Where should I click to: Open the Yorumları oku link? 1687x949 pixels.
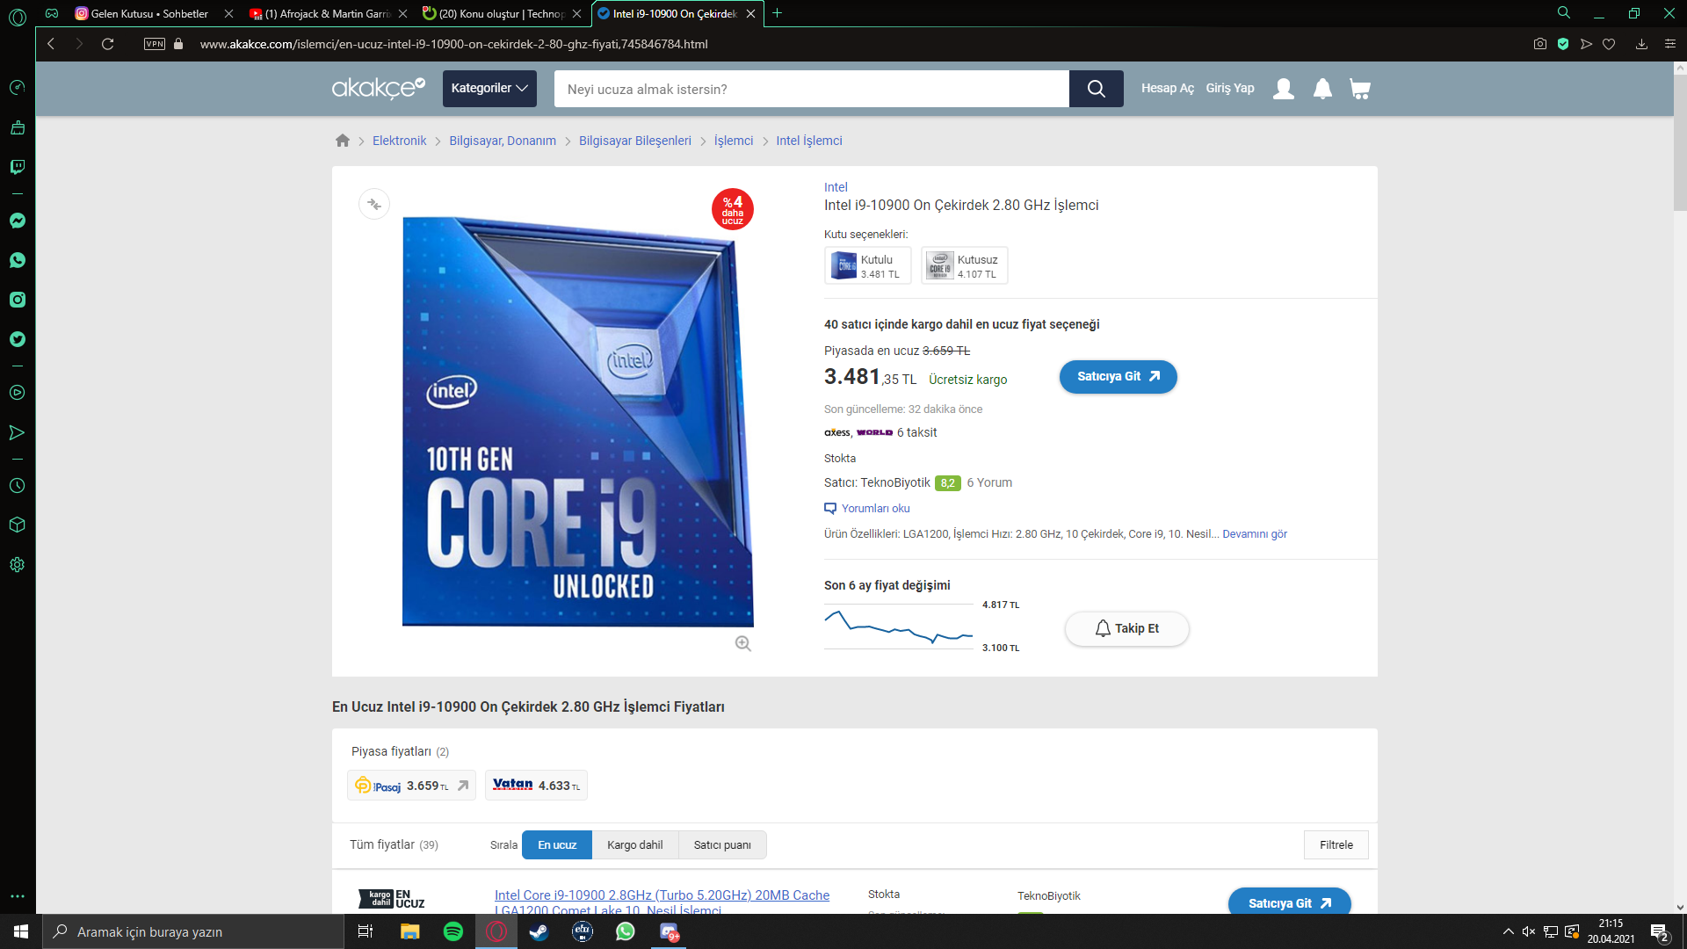[x=875, y=509]
